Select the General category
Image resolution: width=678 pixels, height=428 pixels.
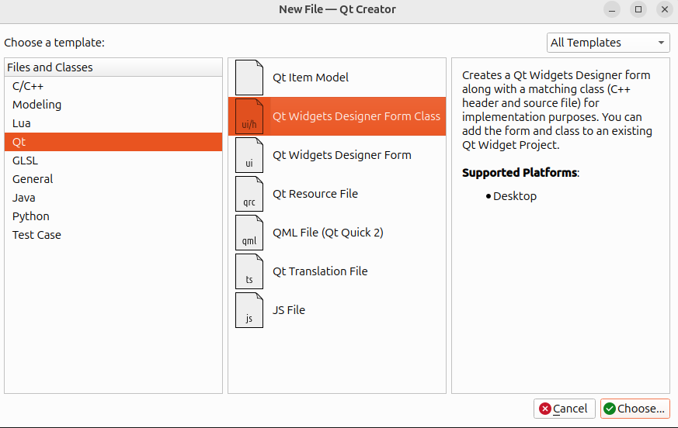113,179
